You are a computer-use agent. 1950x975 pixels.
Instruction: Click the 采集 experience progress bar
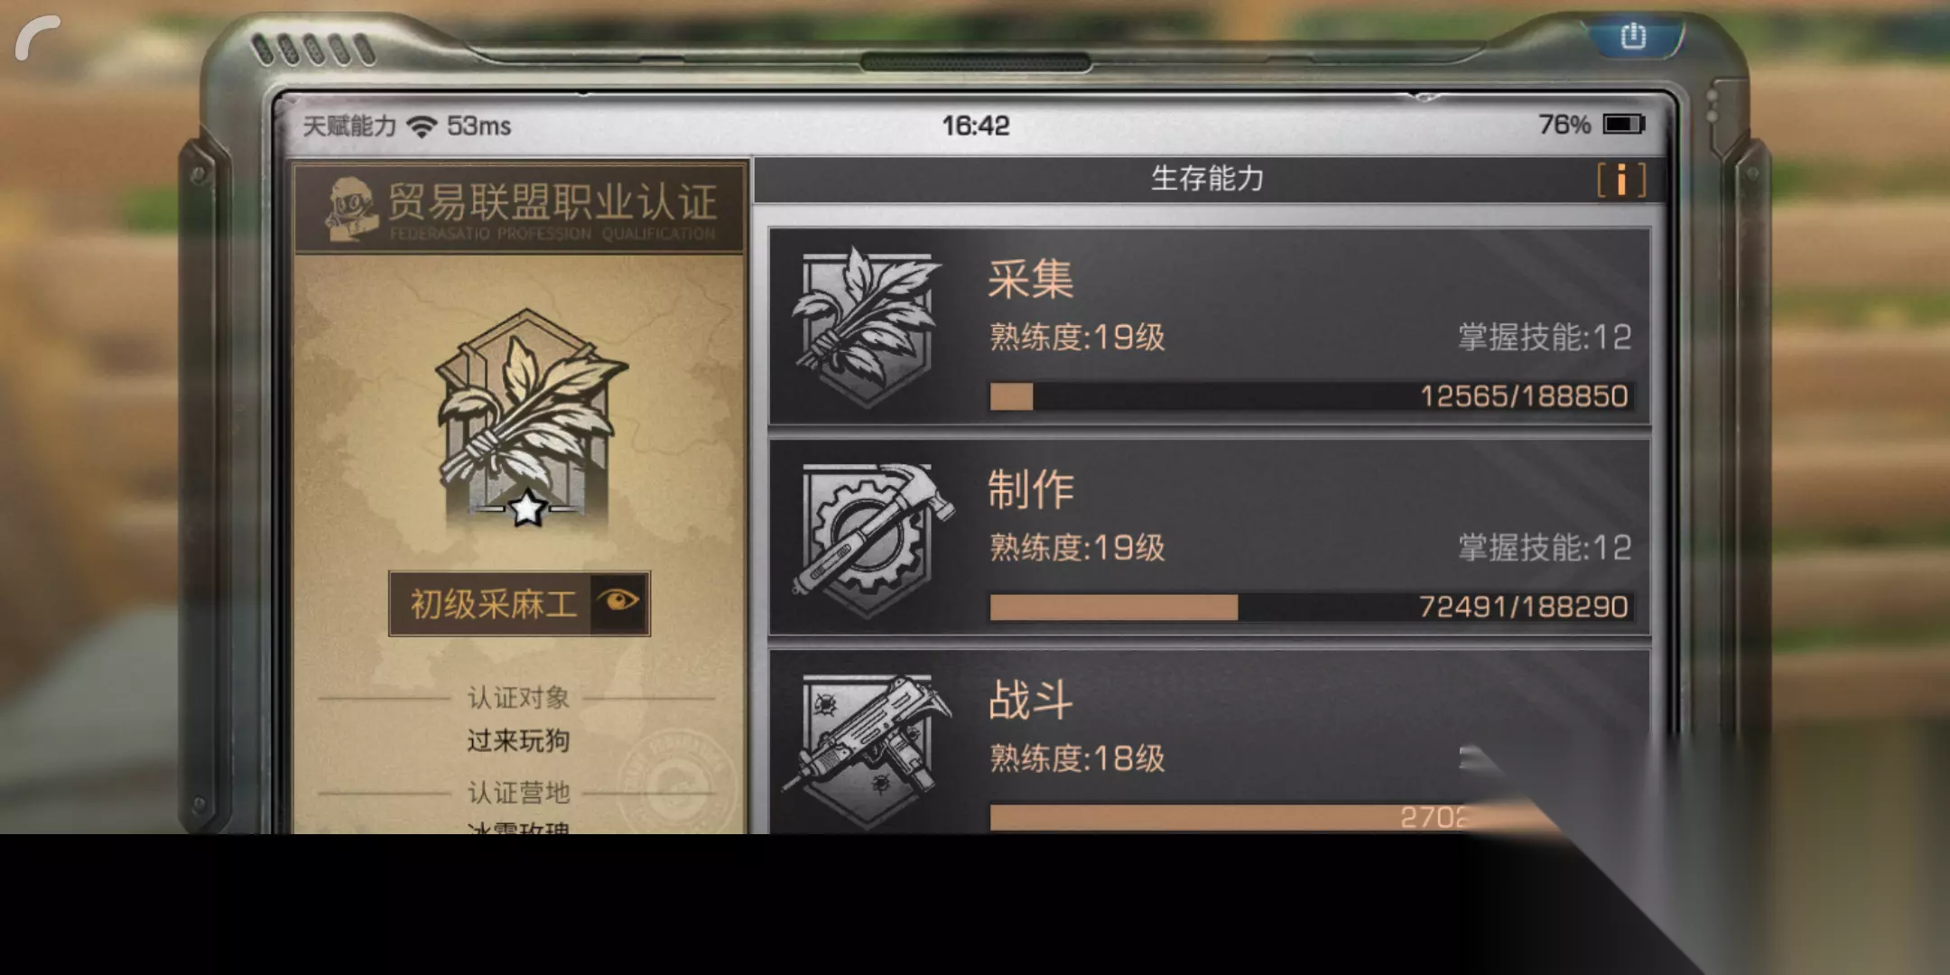coord(1311,396)
